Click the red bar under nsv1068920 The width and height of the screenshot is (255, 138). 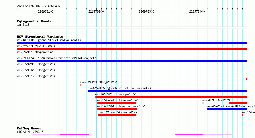pos(171,97)
